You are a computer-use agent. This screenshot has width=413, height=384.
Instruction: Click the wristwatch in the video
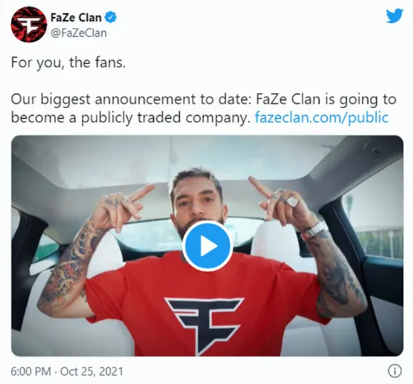315,231
